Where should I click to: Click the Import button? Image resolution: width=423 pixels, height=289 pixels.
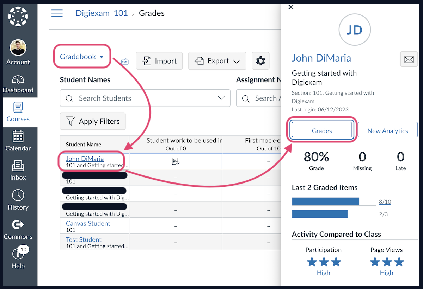coord(159,61)
